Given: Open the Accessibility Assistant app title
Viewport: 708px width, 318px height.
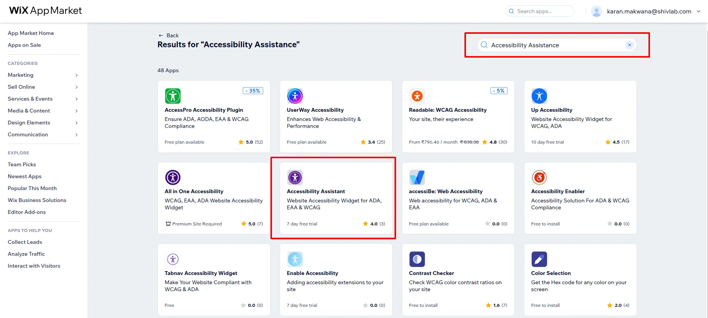Looking at the screenshot, I should (x=316, y=191).
